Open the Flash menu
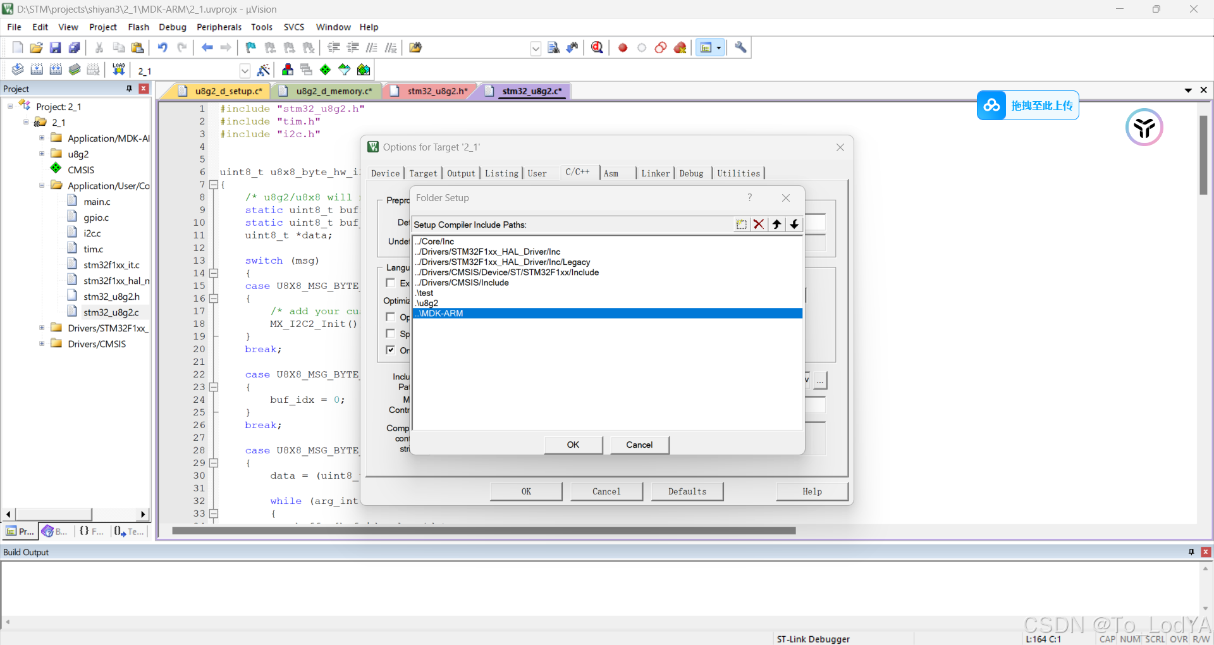1214x645 pixels. point(138,27)
